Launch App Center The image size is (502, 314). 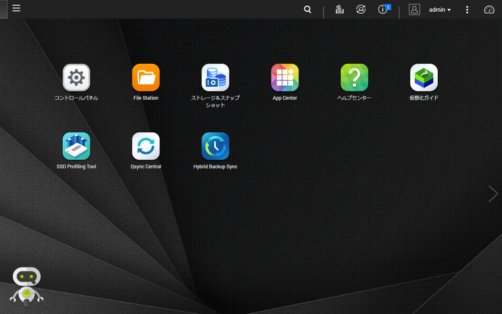285,77
